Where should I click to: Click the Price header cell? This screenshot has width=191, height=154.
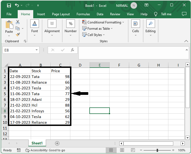point(60,71)
